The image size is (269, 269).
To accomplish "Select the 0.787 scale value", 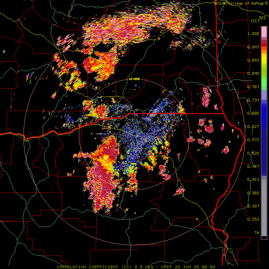I will (253, 87).
